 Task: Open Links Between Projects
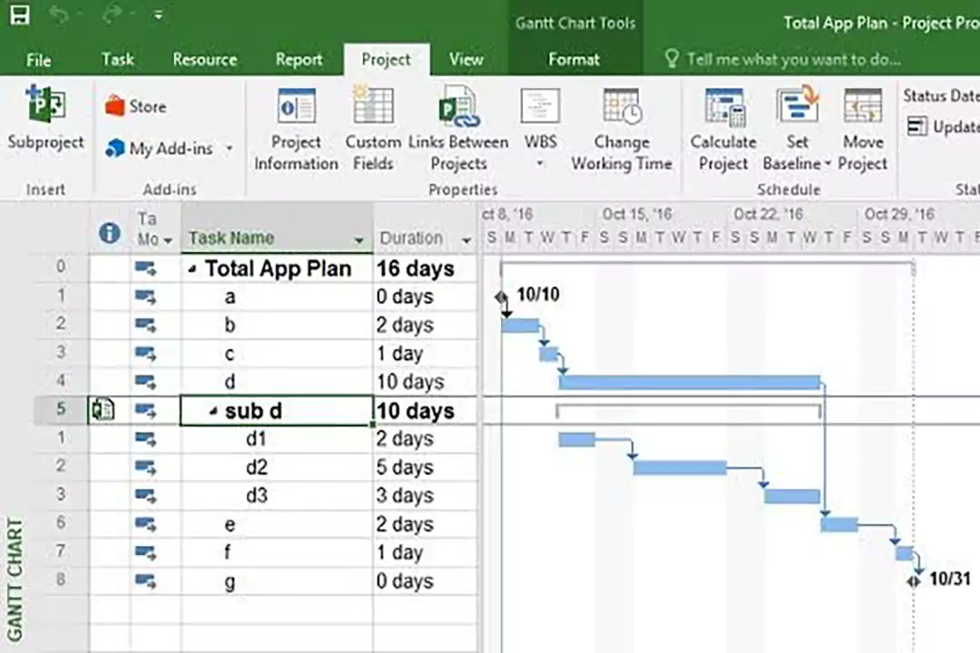(x=458, y=130)
